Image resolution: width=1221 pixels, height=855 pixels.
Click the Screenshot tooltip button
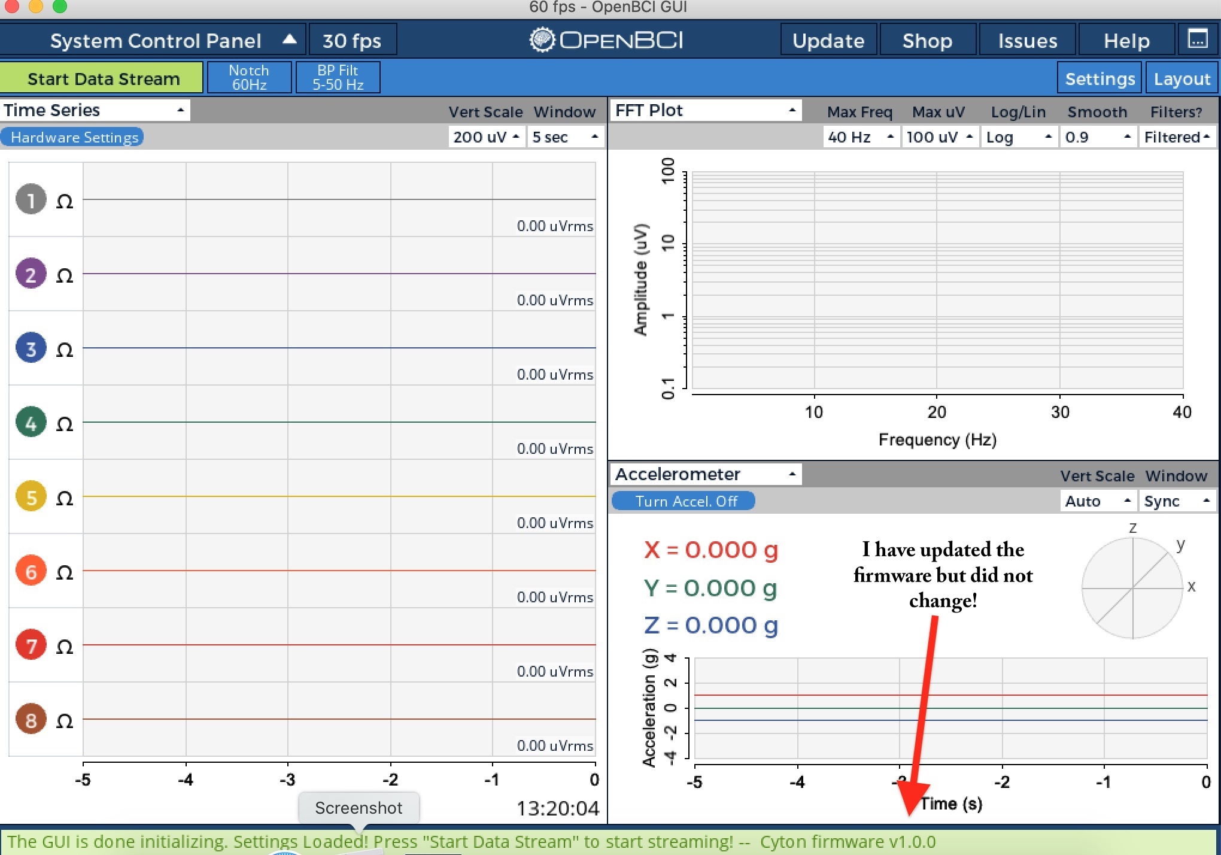point(359,808)
